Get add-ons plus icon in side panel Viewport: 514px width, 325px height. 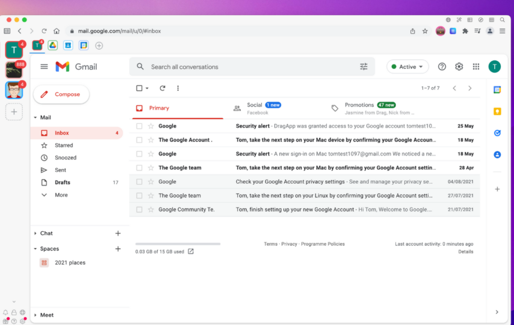(x=497, y=189)
